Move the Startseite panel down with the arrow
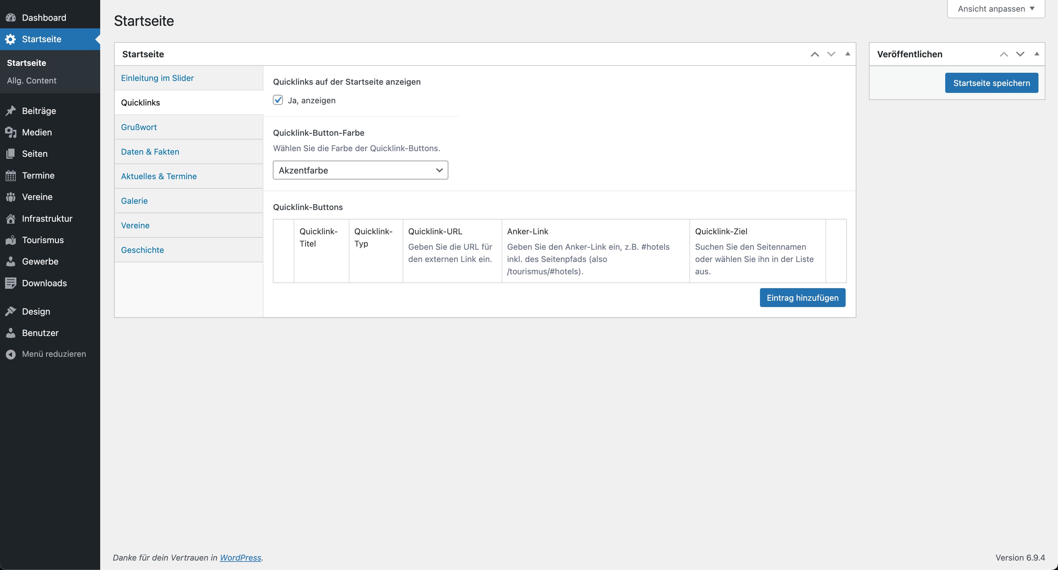The height and width of the screenshot is (570, 1058). [831, 54]
